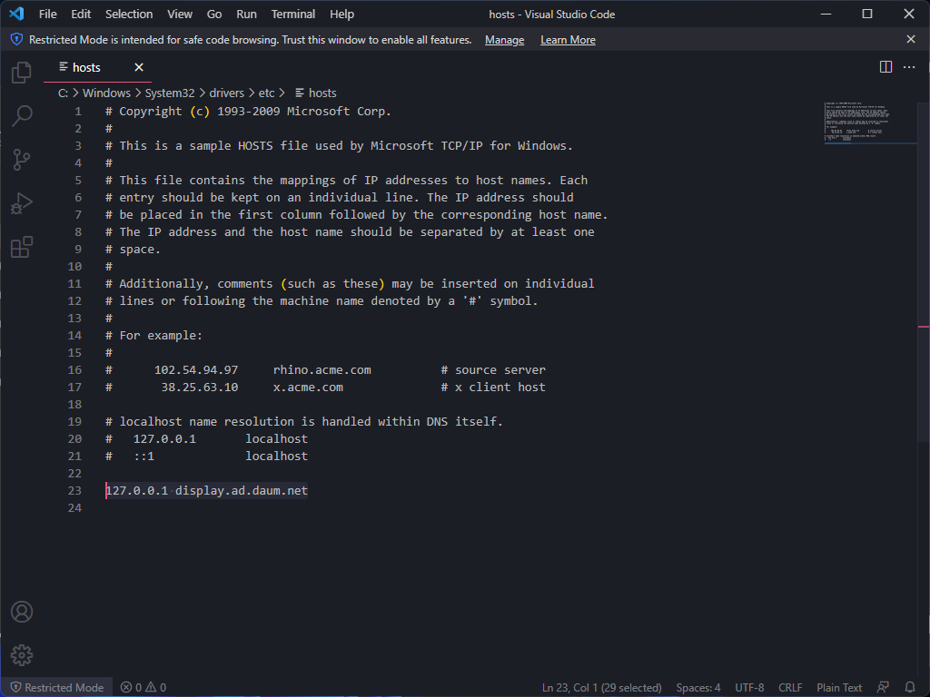
Task: Click the VS Code logo icon
Action: tap(16, 14)
